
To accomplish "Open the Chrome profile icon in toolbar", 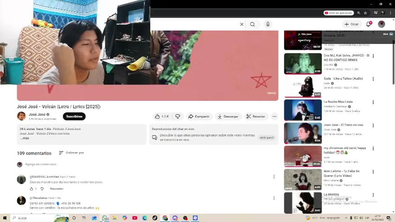I will coord(383,13).
